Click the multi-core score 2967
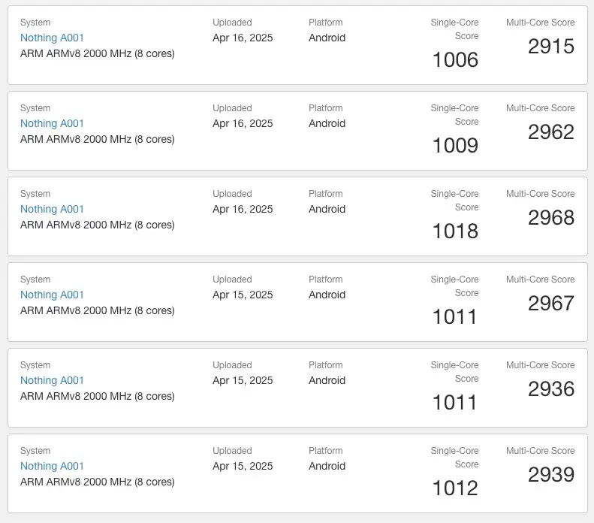Image resolution: width=594 pixels, height=523 pixels. [x=551, y=303]
